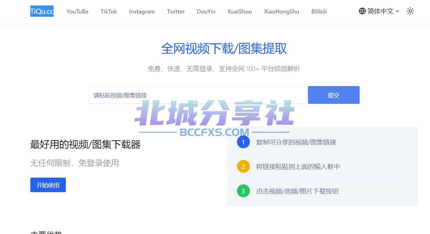Toggle the sun light/dark theme icon
The image size is (430, 234).
tap(410, 11)
